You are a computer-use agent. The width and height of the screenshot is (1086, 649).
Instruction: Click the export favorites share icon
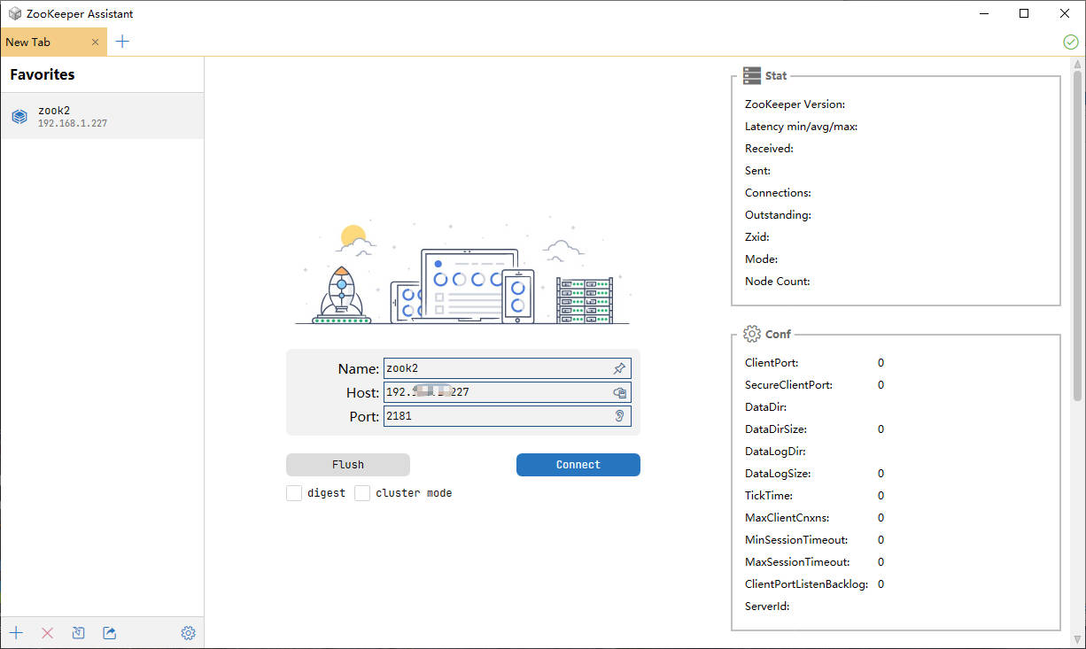110,633
